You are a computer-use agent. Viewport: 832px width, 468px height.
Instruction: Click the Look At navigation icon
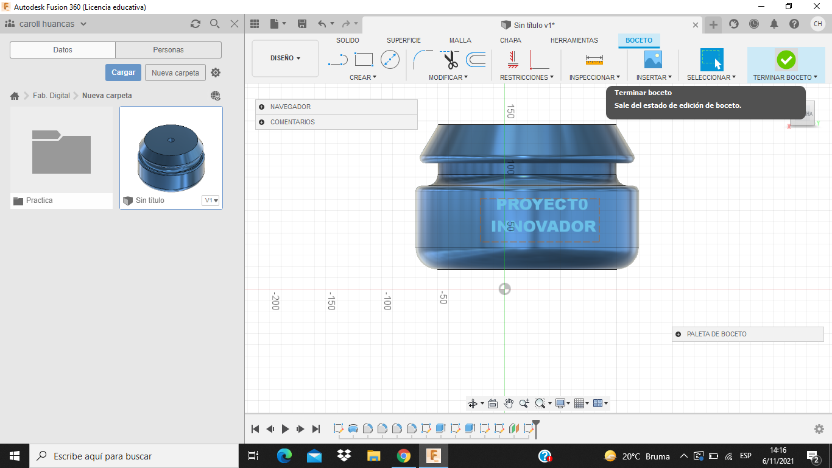point(493,403)
